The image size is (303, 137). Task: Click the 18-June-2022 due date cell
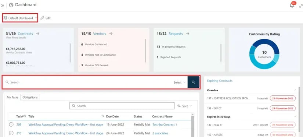(x=115, y=124)
